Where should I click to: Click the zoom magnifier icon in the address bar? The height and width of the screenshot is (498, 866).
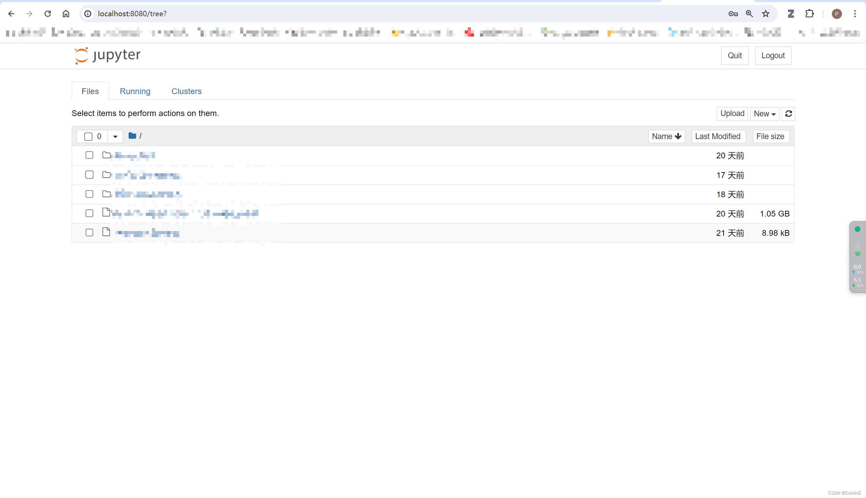749,14
